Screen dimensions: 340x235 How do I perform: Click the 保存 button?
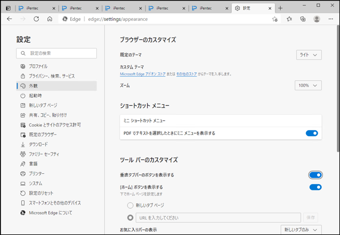click(310, 217)
